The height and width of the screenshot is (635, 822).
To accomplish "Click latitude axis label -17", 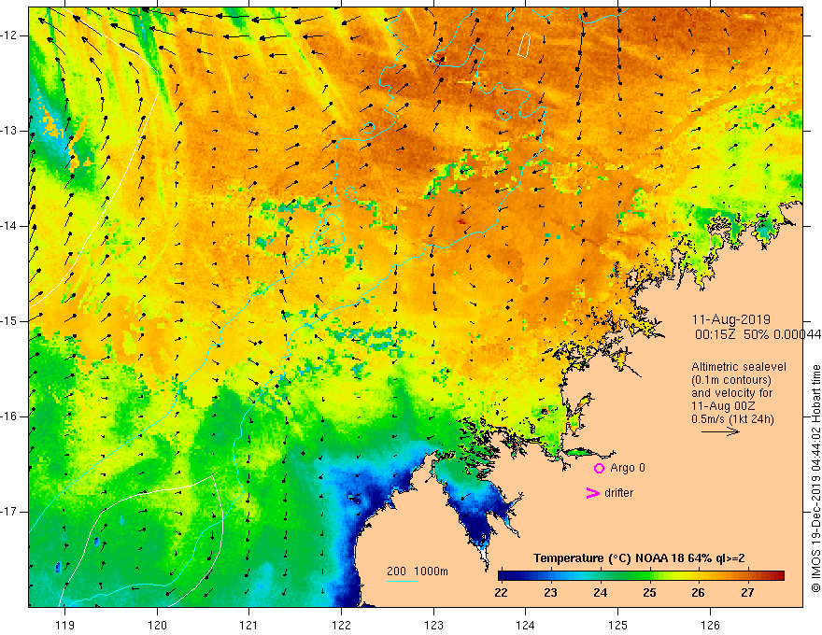I will pyautogui.click(x=9, y=512).
